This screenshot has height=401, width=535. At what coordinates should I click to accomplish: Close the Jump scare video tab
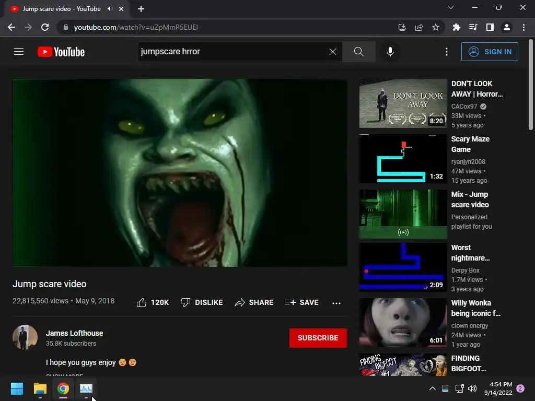pyautogui.click(x=121, y=9)
